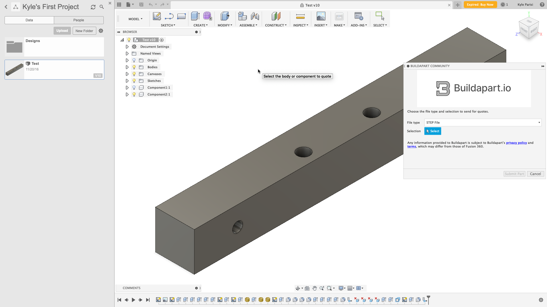The height and width of the screenshot is (307, 547).
Task: Expand the Sketches tree node
Action: pos(127,81)
